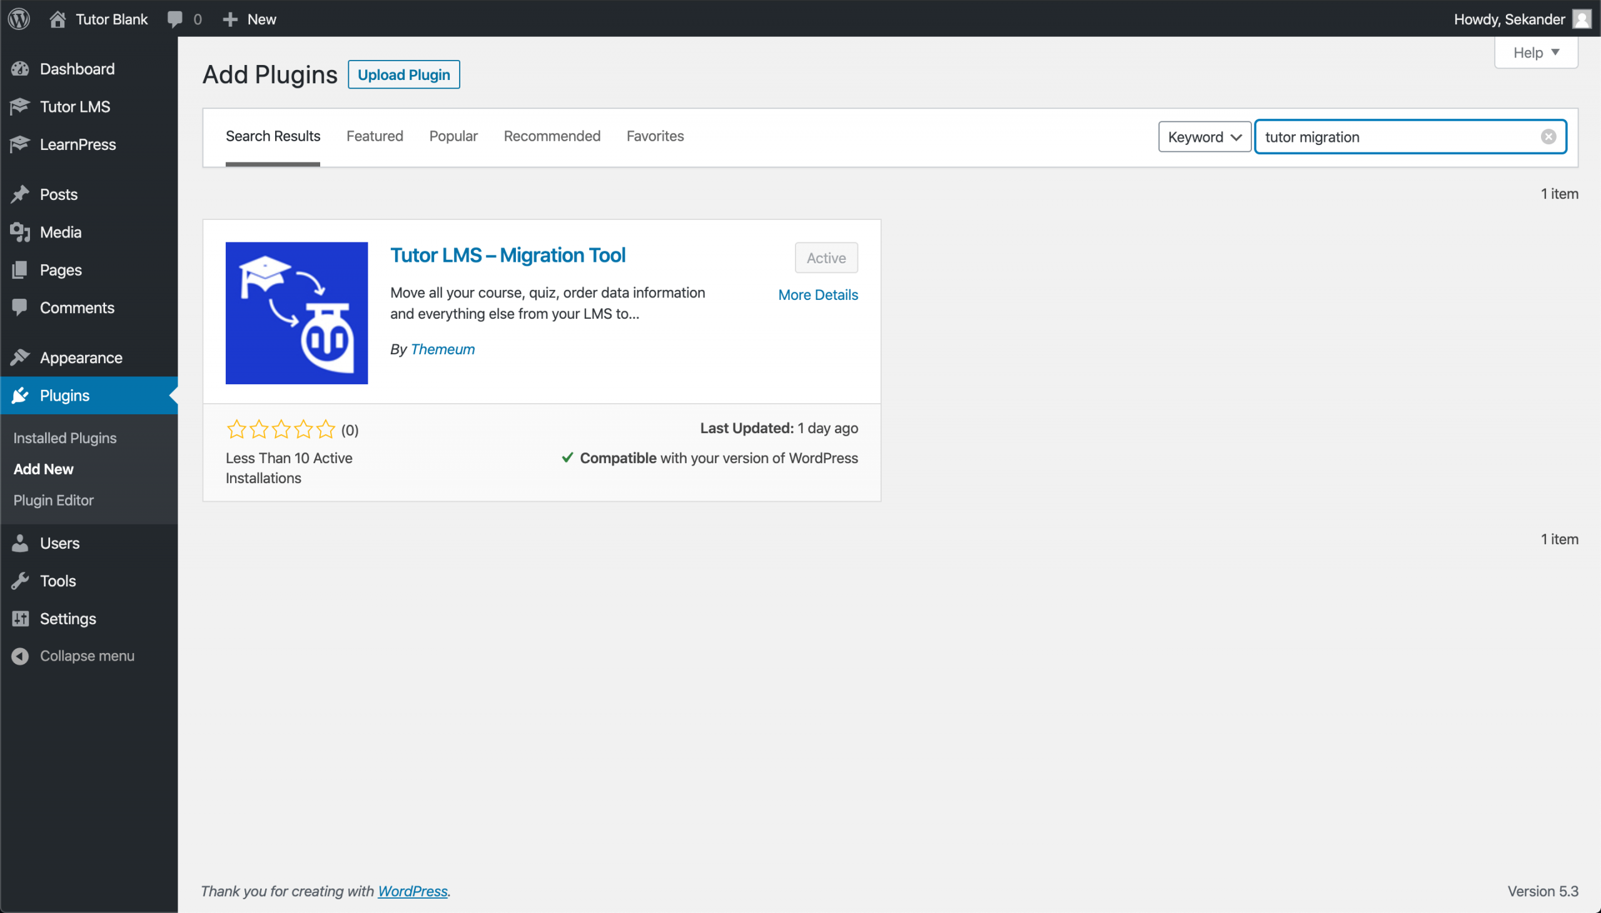This screenshot has width=1601, height=913.
Task: Open the Themeum author link
Action: (442, 349)
